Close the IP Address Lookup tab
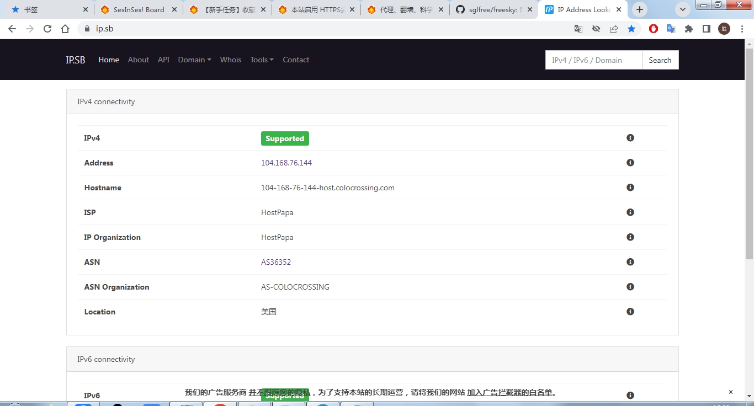Screen dimensions: 754x406 [x=619, y=9]
